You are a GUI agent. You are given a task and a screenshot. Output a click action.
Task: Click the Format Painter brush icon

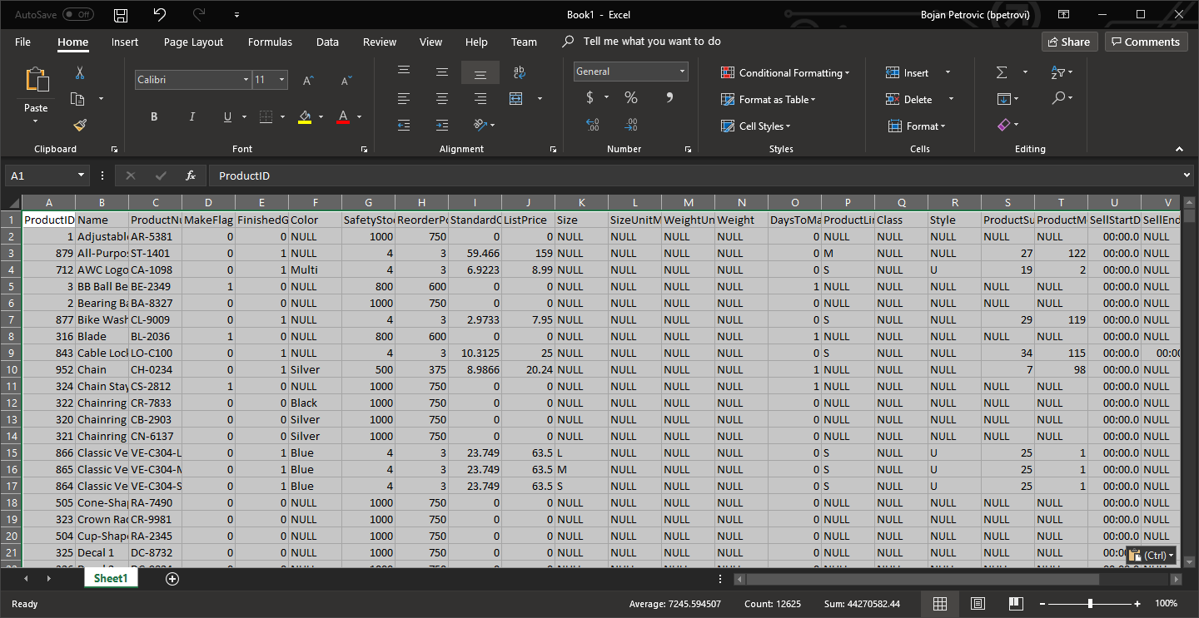coord(80,125)
